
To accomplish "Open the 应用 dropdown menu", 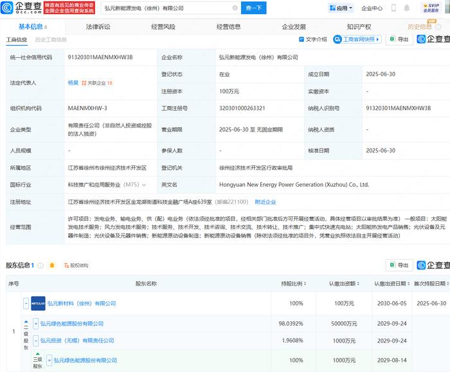I will click(341, 8).
